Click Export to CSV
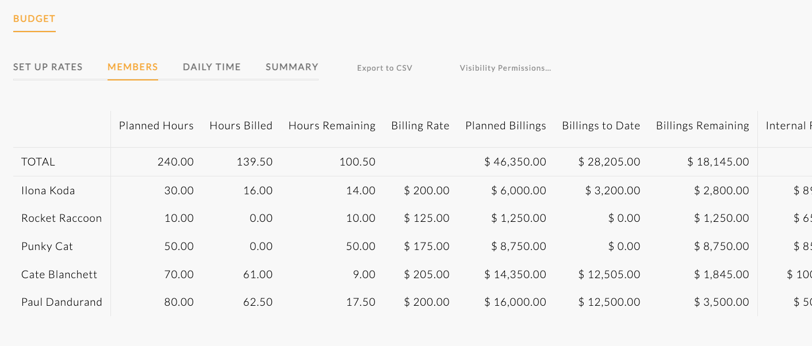The width and height of the screenshot is (812, 346). coord(384,68)
